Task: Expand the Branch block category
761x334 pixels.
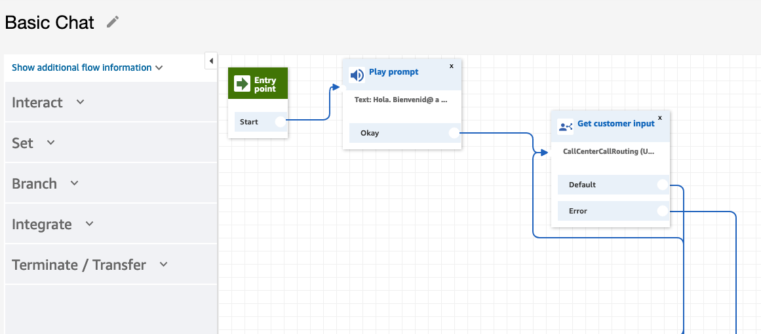Action: pyautogui.click(x=45, y=183)
